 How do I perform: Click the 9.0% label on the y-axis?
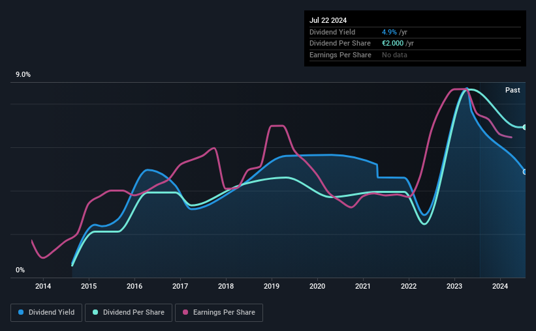(x=23, y=75)
